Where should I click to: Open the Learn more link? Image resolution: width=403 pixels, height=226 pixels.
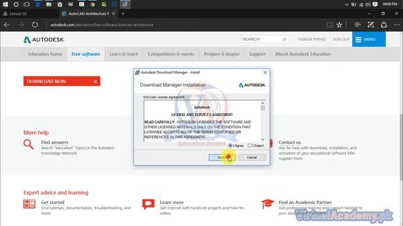(172, 202)
